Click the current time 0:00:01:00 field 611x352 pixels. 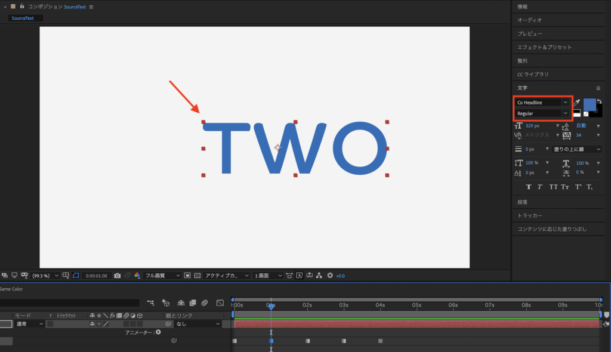click(96, 276)
